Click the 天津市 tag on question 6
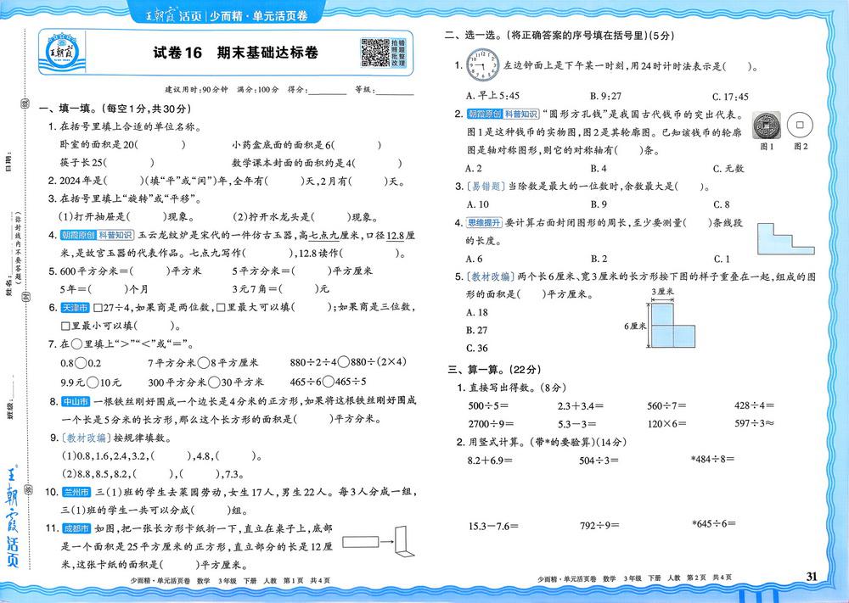The height and width of the screenshot is (603, 849). pyautogui.click(x=76, y=308)
